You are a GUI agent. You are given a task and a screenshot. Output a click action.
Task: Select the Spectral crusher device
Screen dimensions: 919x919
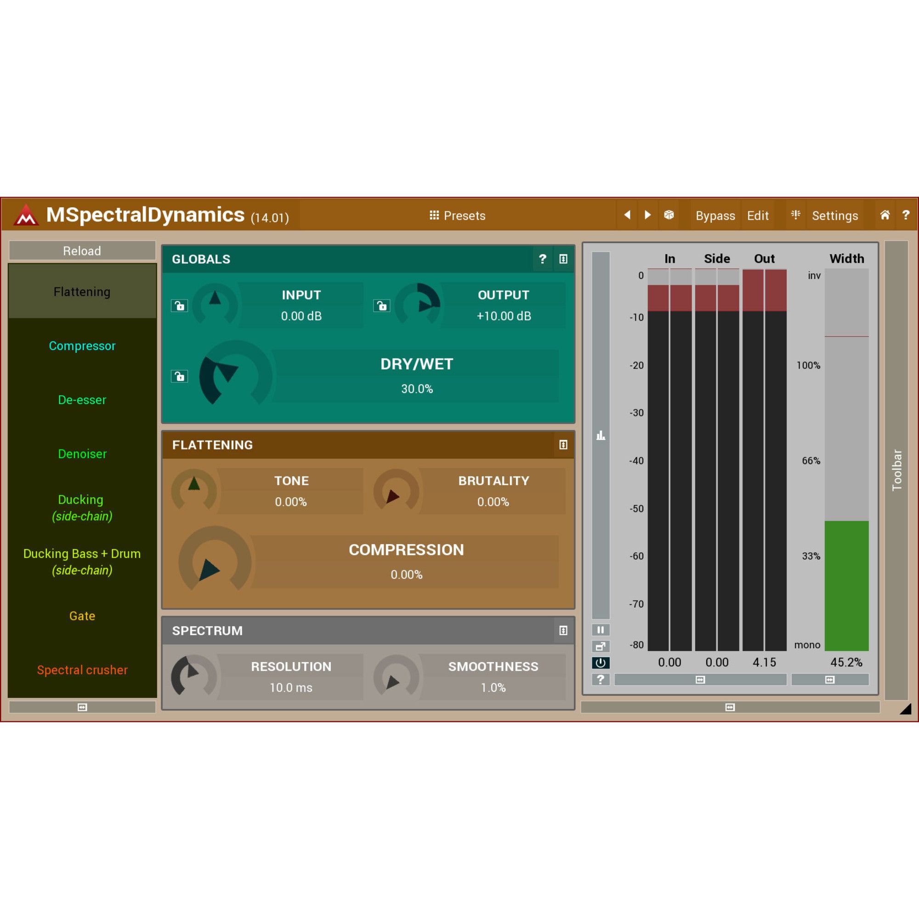(82, 670)
